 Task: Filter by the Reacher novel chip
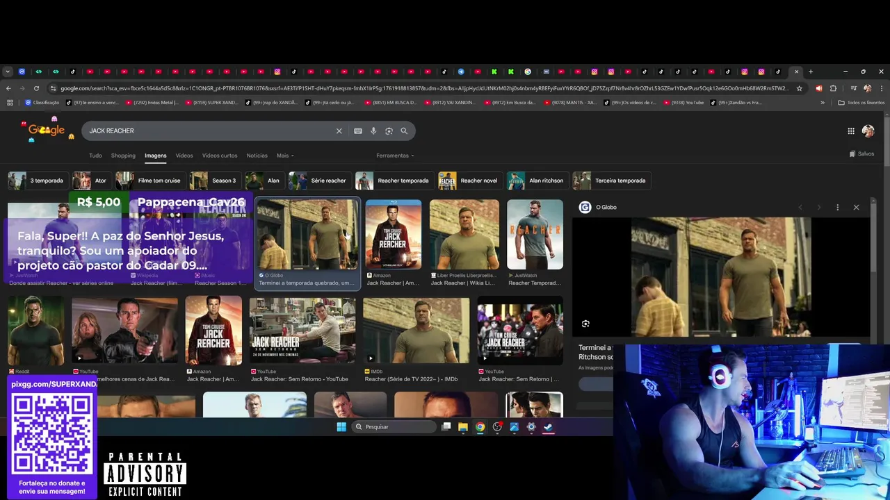pos(469,181)
